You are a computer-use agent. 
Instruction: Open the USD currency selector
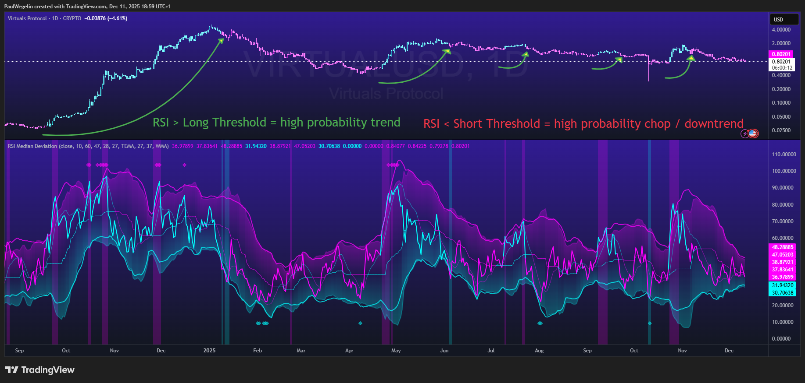coord(784,19)
